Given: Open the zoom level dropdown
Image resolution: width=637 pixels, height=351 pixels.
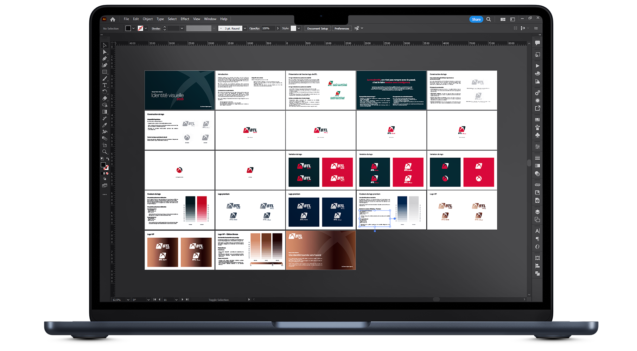Looking at the screenshot, I should [x=128, y=300].
